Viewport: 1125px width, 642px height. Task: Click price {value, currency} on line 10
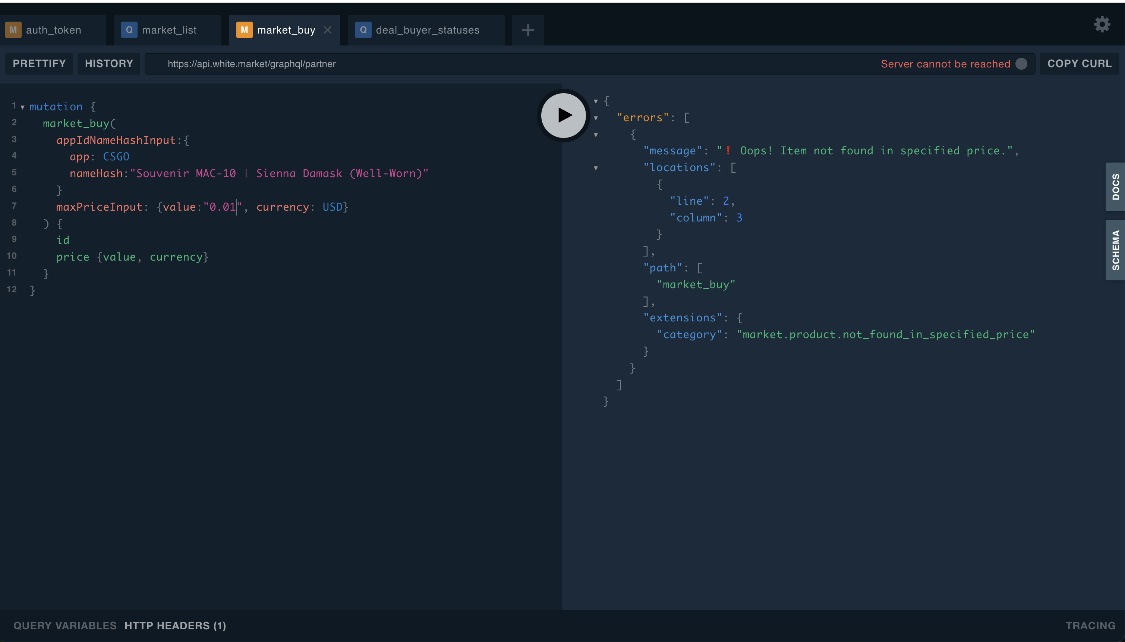[132, 257]
